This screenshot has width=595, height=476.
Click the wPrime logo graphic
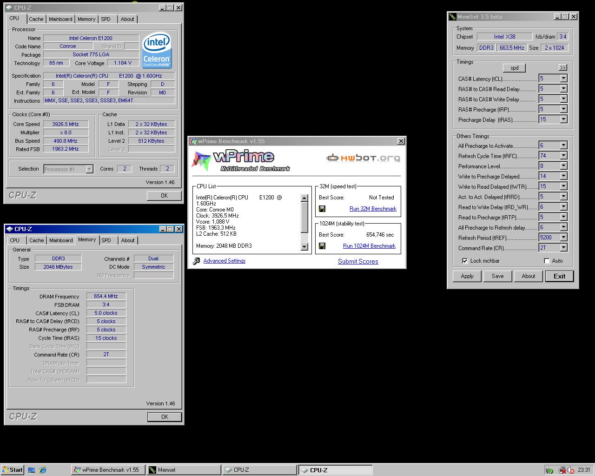coord(241,160)
